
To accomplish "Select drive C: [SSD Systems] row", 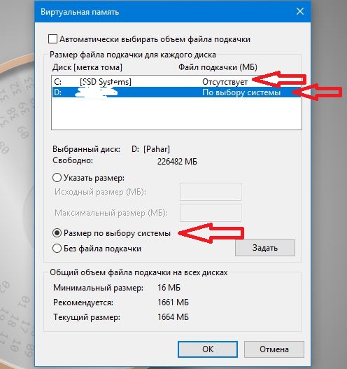I will [176, 81].
